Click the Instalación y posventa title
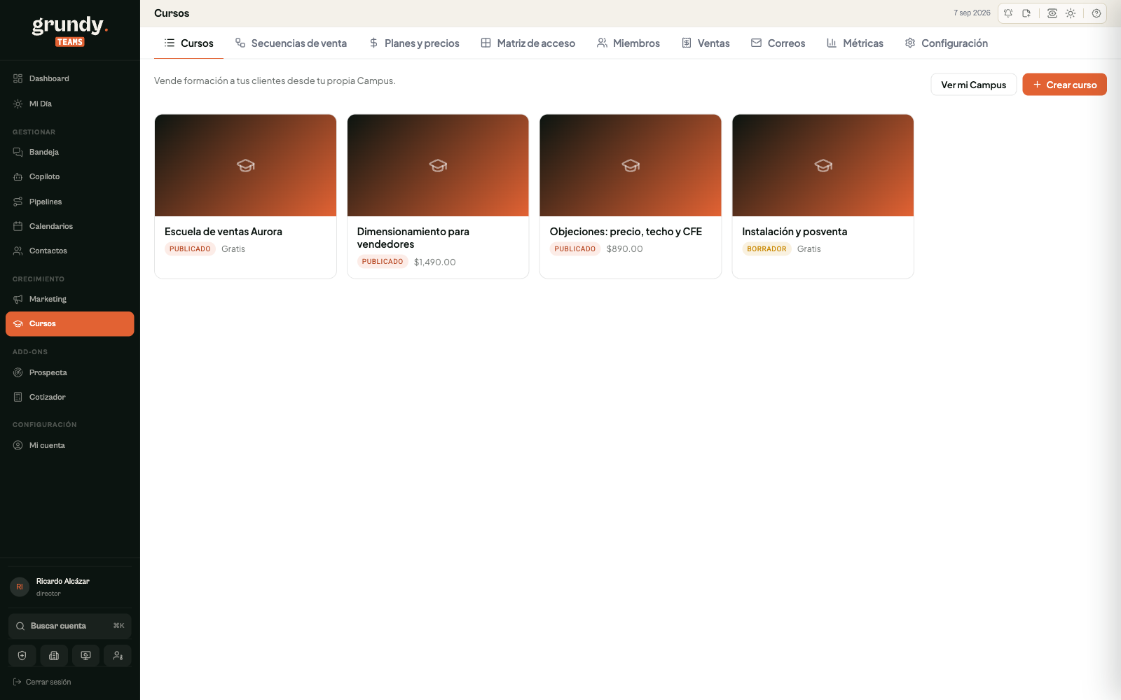This screenshot has width=1121, height=700. [x=795, y=232]
